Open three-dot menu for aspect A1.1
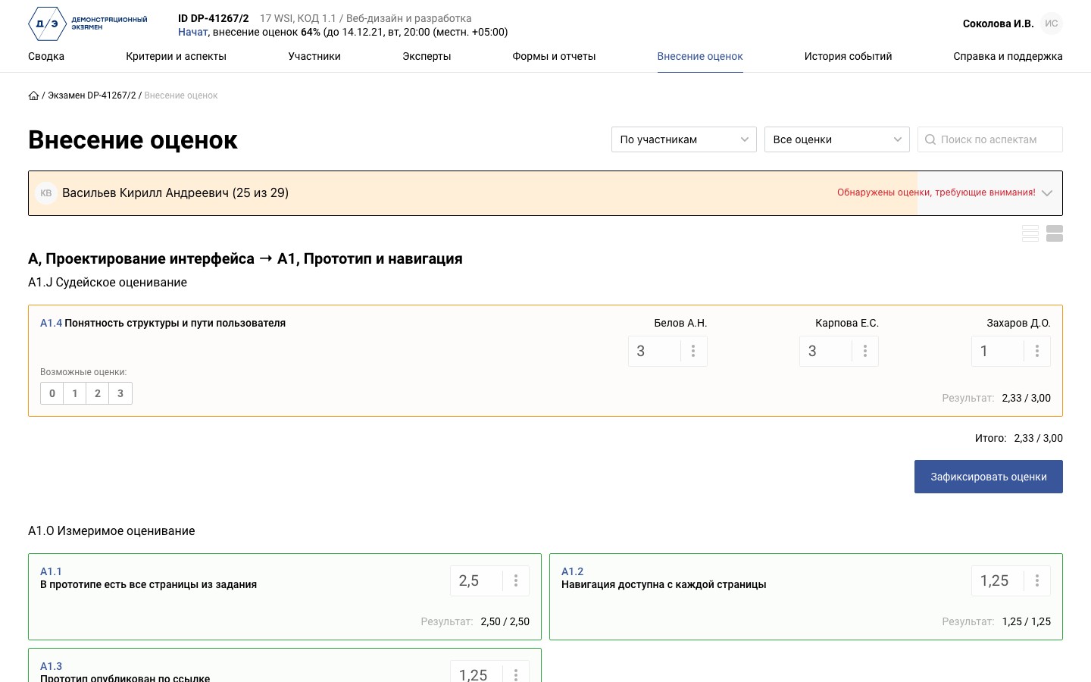Screen dimensions: 1091x682 tap(516, 580)
